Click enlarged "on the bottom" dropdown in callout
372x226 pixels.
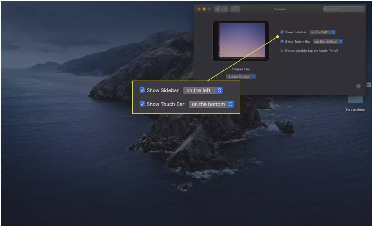[x=211, y=104]
